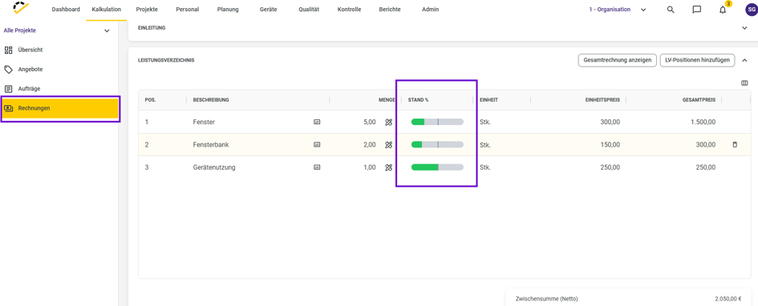Click the quantity 2,00 cell

coord(369,144)
